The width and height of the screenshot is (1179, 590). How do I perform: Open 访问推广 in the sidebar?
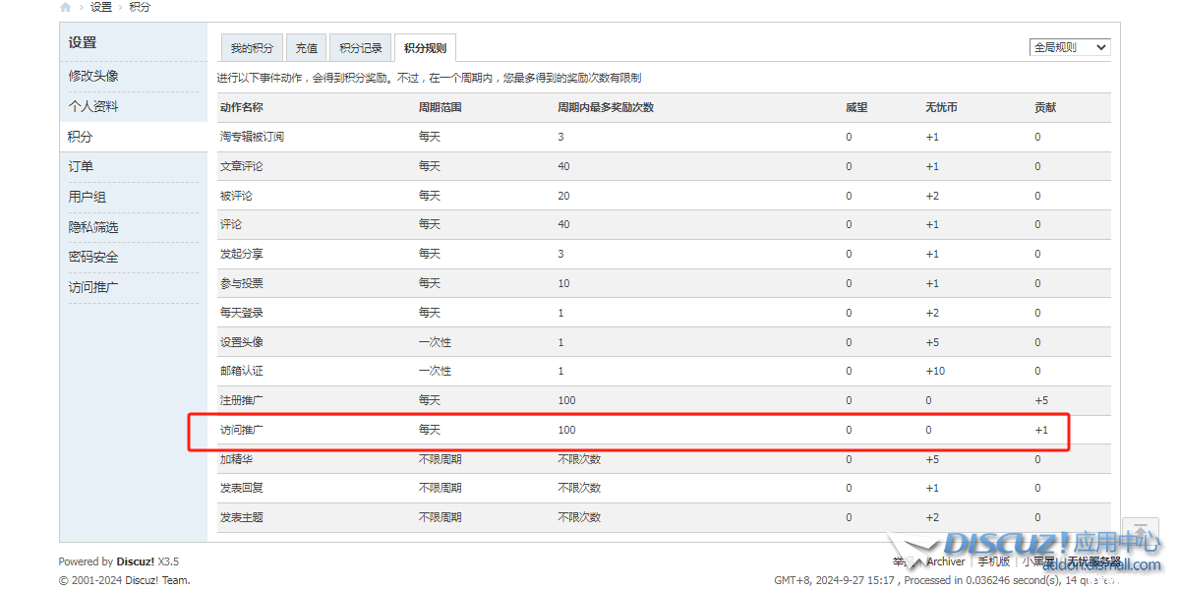coord(93,287)
